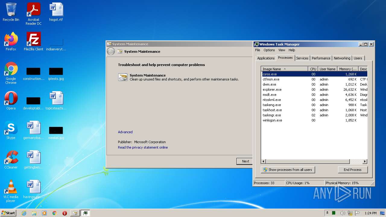The width and height of the screenshot is (386, 217).
Task: Switch to System Maintenance taskbar button
Action: 75,213
